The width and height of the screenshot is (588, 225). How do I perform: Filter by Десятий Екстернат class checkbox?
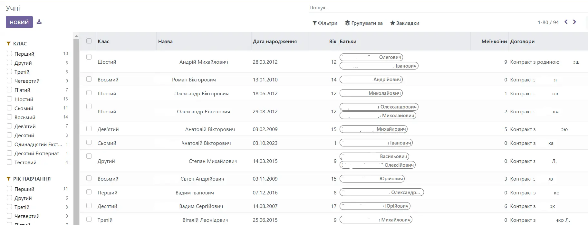(9, 153)
